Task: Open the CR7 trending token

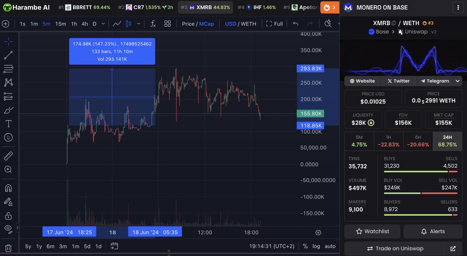Action: pyautogui.click(x=145, y=7)
